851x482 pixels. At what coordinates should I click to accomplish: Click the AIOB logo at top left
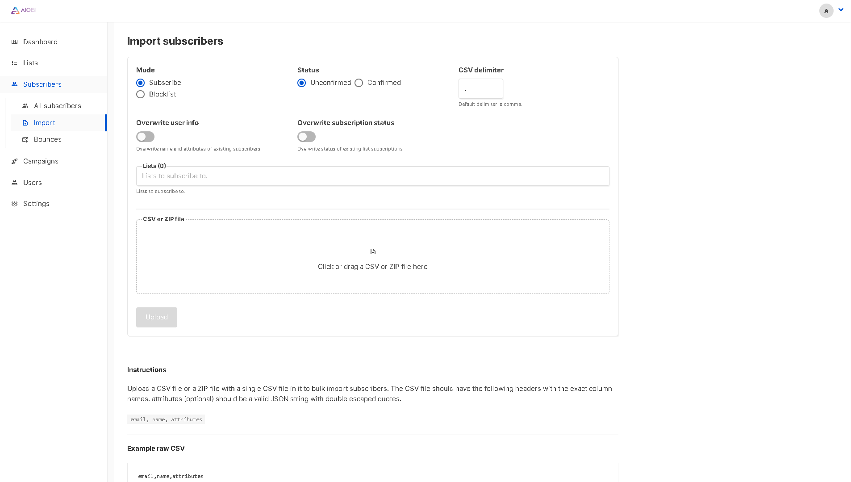23,10
